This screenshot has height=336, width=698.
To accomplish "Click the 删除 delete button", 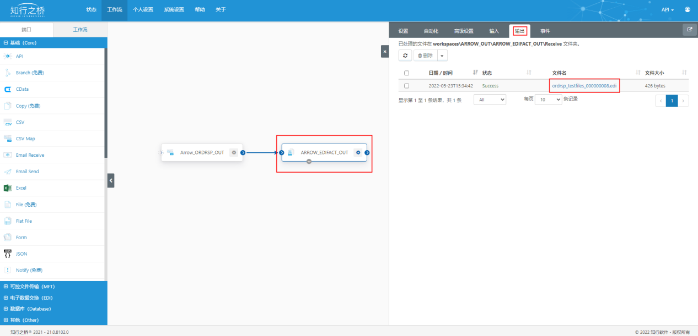I will 425,55.
